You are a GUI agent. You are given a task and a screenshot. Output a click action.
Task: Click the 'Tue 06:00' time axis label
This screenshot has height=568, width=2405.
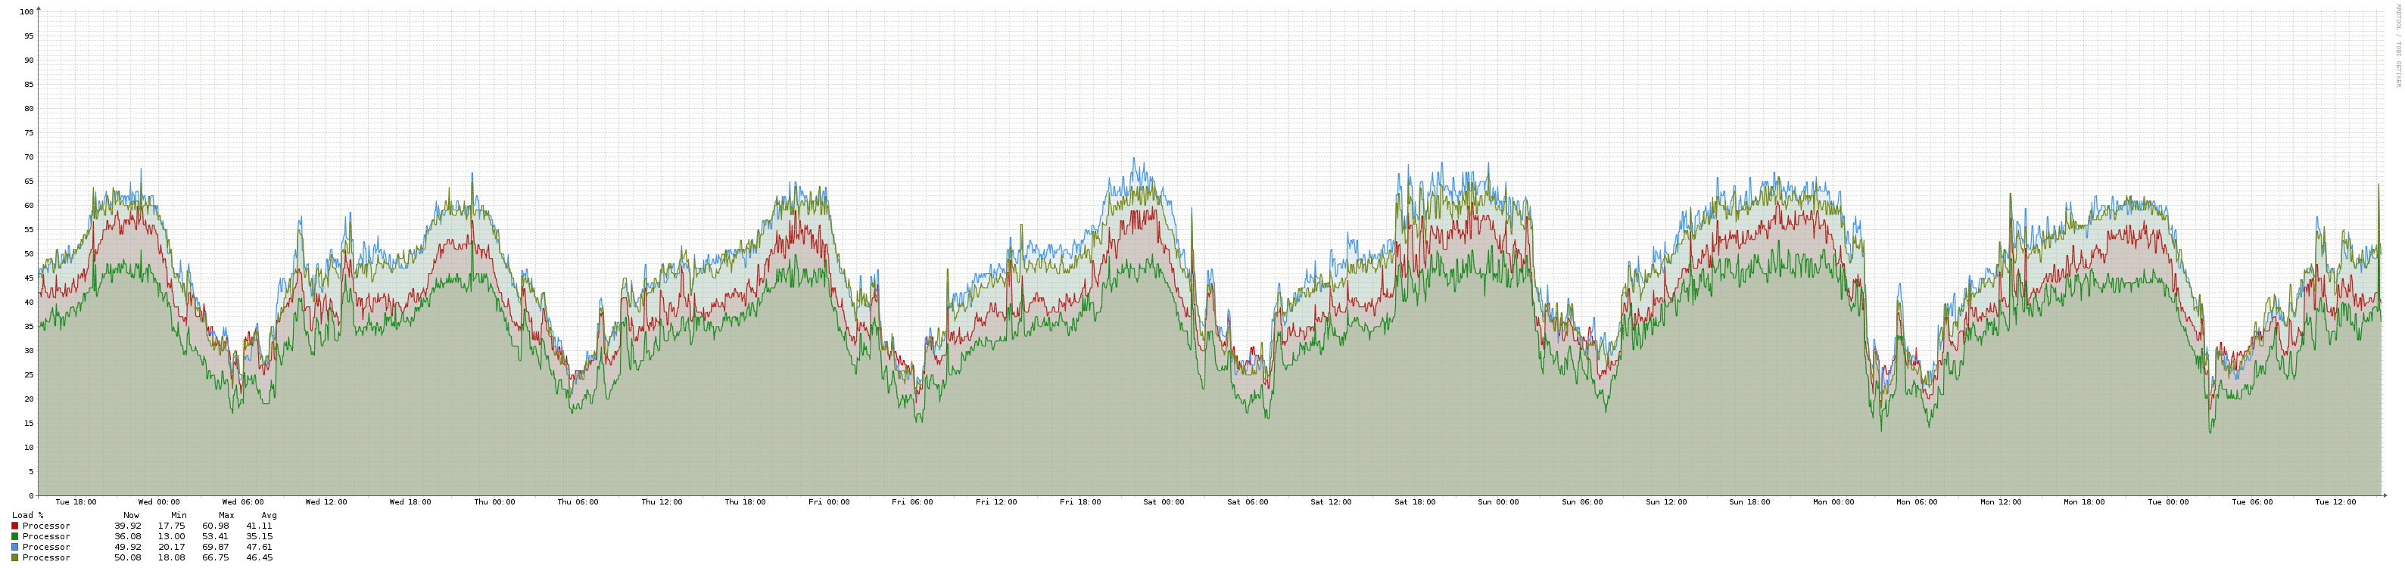(x=2252, y=503)
